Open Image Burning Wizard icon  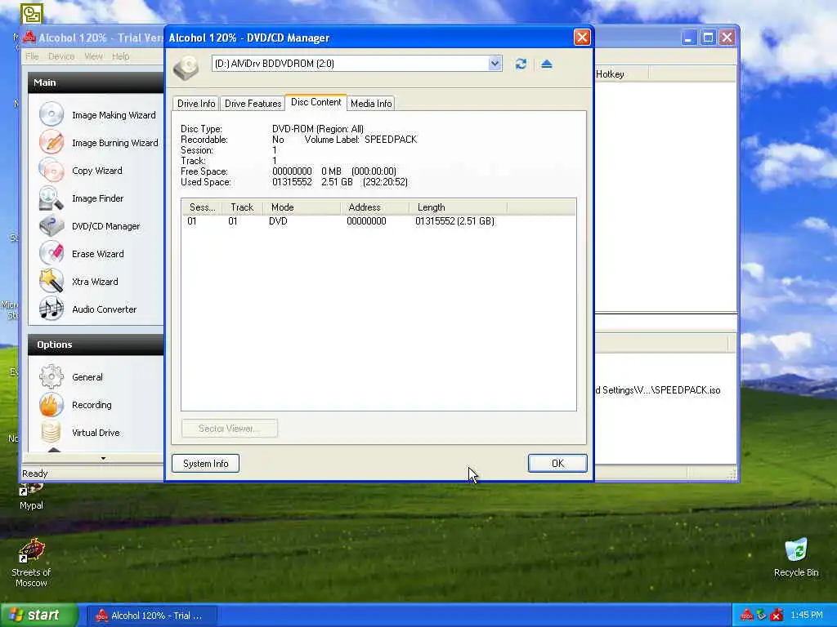coord(51,142)
